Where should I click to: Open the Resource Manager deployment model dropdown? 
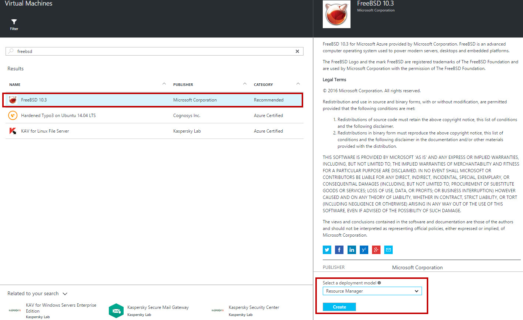pyautogui.click(x=372, y=291)
